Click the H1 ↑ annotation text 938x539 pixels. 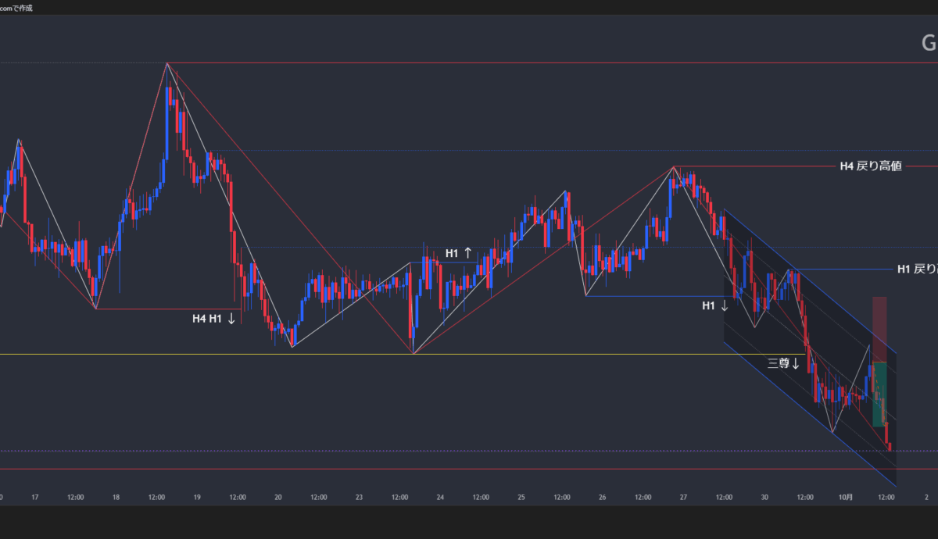click(x=459, y=253)
